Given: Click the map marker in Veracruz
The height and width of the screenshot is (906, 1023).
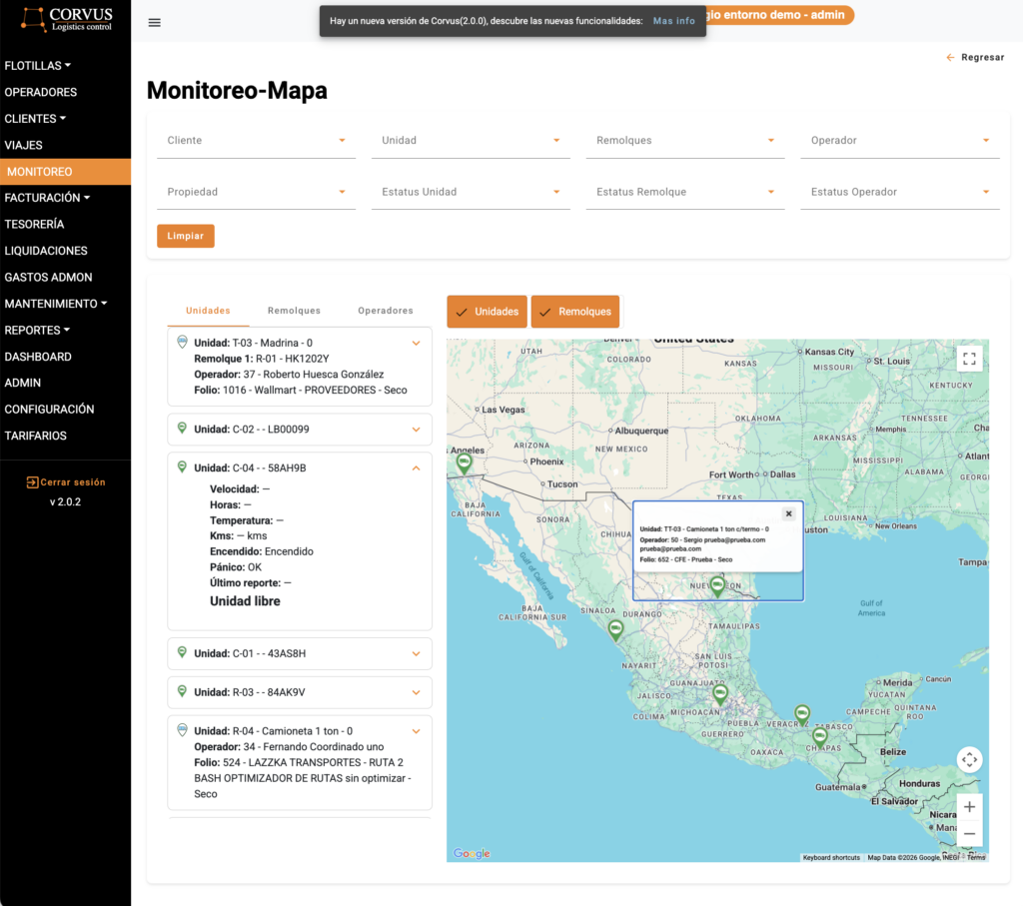Looking at the screenshot, I should [802, 715].
